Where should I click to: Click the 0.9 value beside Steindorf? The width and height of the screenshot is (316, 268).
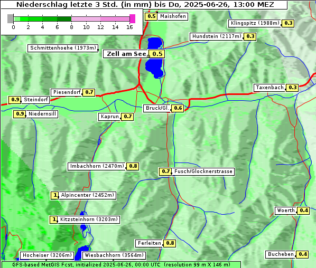(15, 100)
